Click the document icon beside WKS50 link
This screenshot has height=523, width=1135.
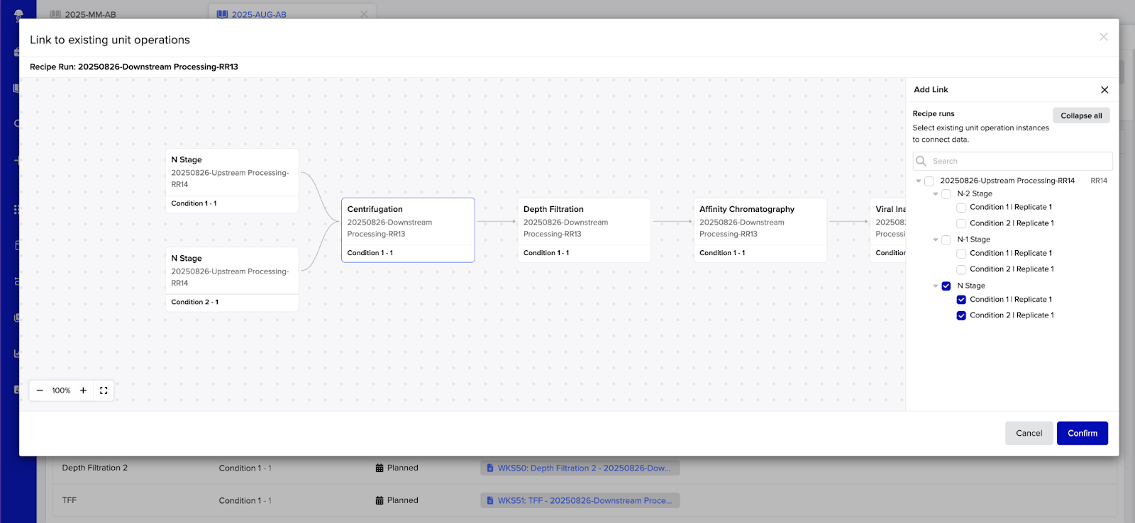489,468
